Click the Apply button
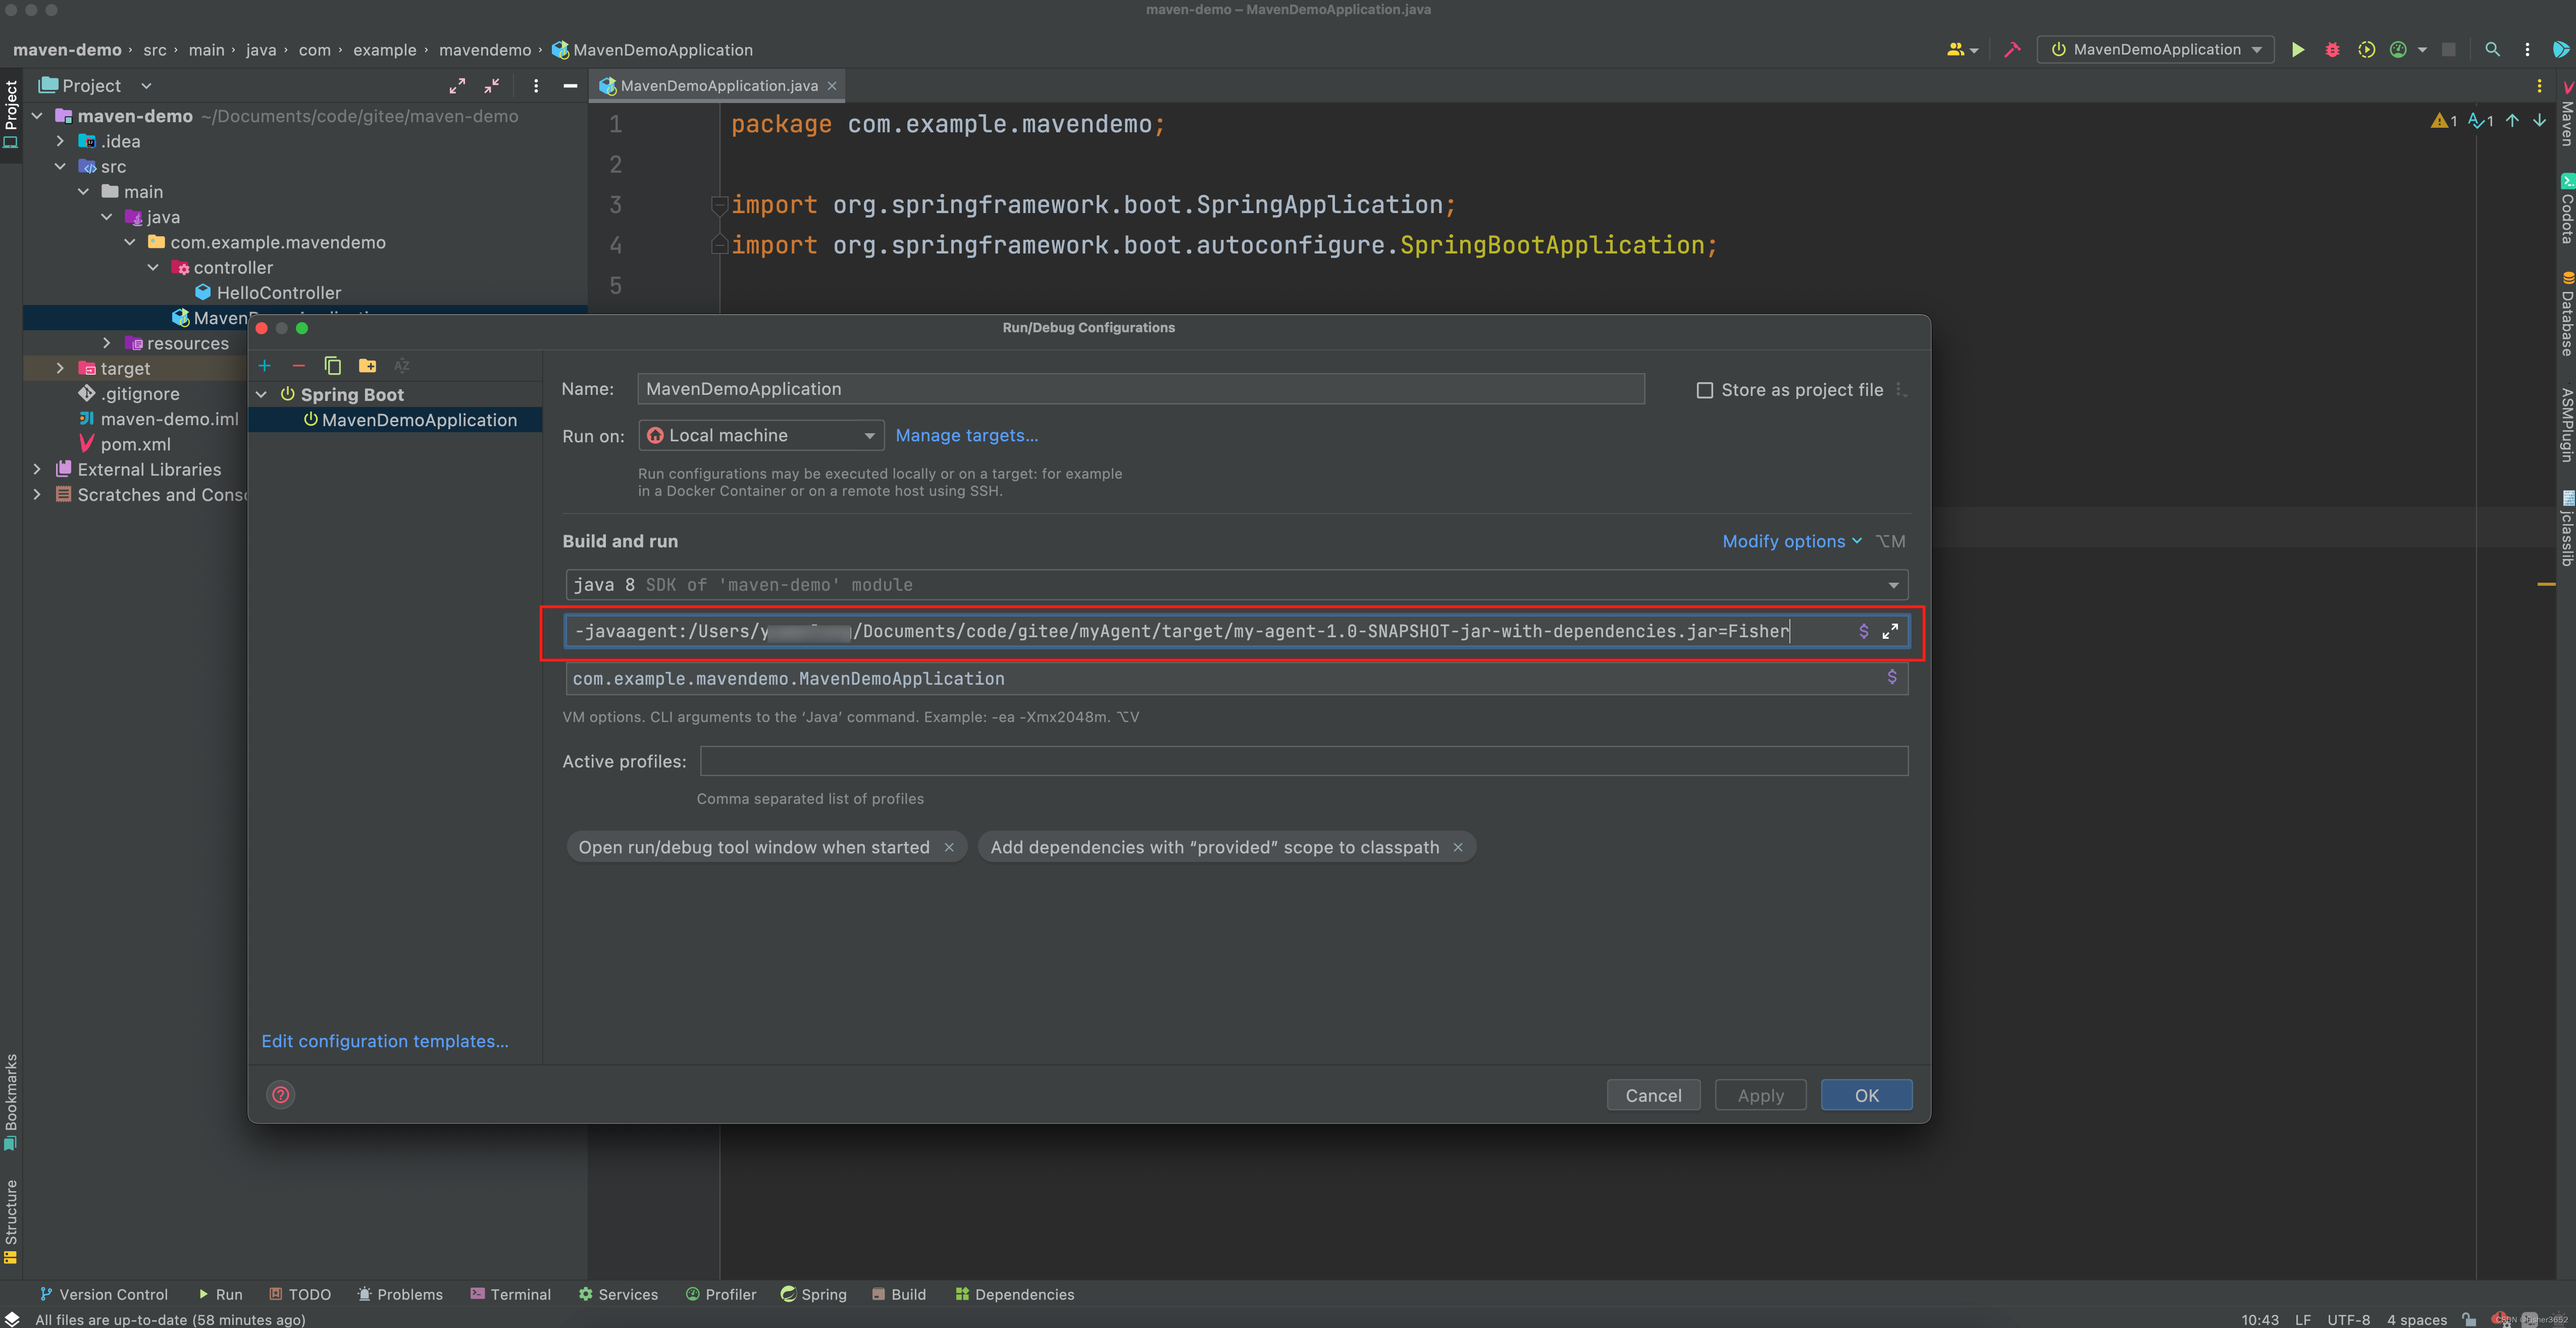The width and height of the screenshot is (2576, 1328). tap(1760, 1095)
